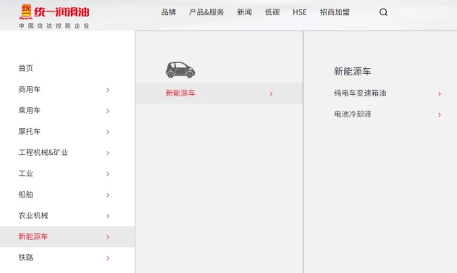Open the 低碳 navigation item

(x=272, y=12)
